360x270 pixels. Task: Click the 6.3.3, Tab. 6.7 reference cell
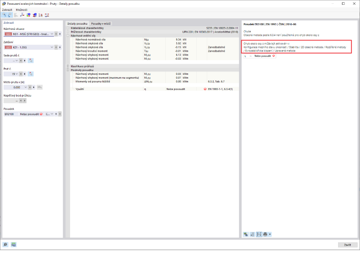(x=216, y=81)
